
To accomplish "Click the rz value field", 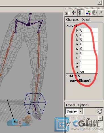I will [89, 53].
